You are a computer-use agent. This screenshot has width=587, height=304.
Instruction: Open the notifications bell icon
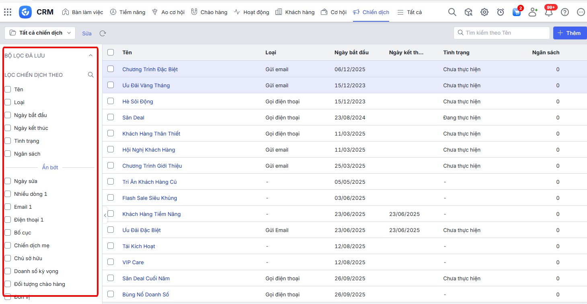tap(548, 12)
